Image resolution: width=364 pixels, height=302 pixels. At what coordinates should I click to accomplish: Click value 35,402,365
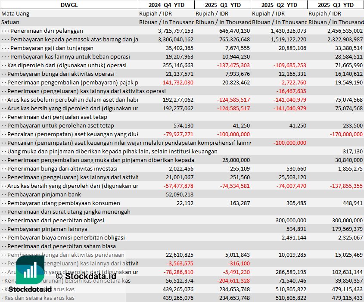[180, 48]
